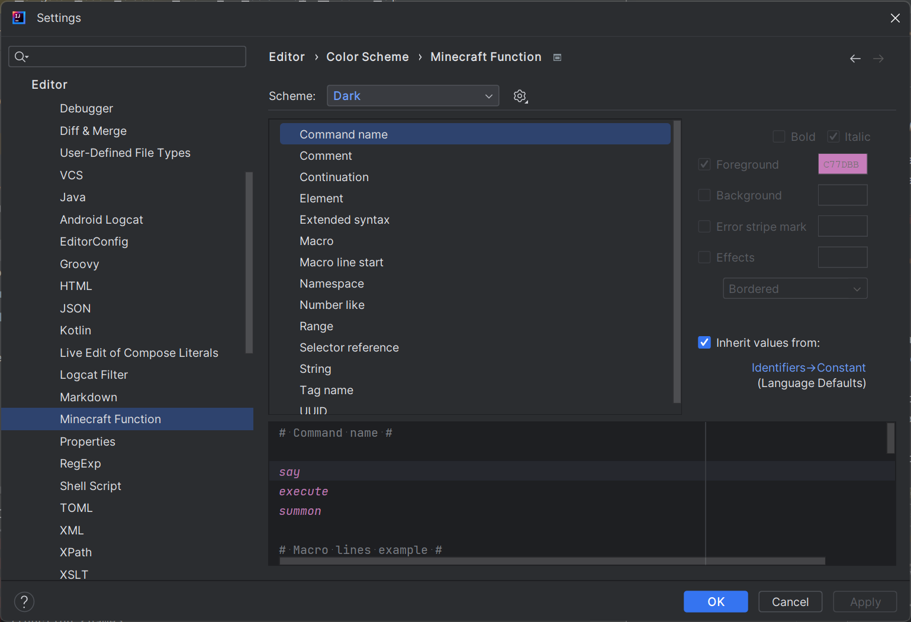The width and height of the screenshot is (911, 622).
Task: Open Logcat Filter color settings
Action: tap(94, 375)
